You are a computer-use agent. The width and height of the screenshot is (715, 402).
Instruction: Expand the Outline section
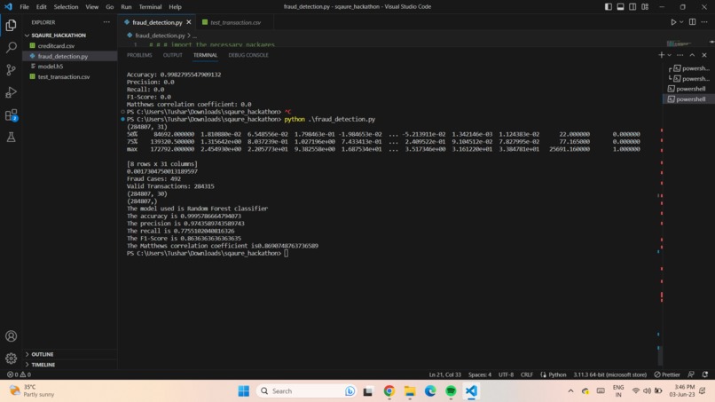(43, 354)
